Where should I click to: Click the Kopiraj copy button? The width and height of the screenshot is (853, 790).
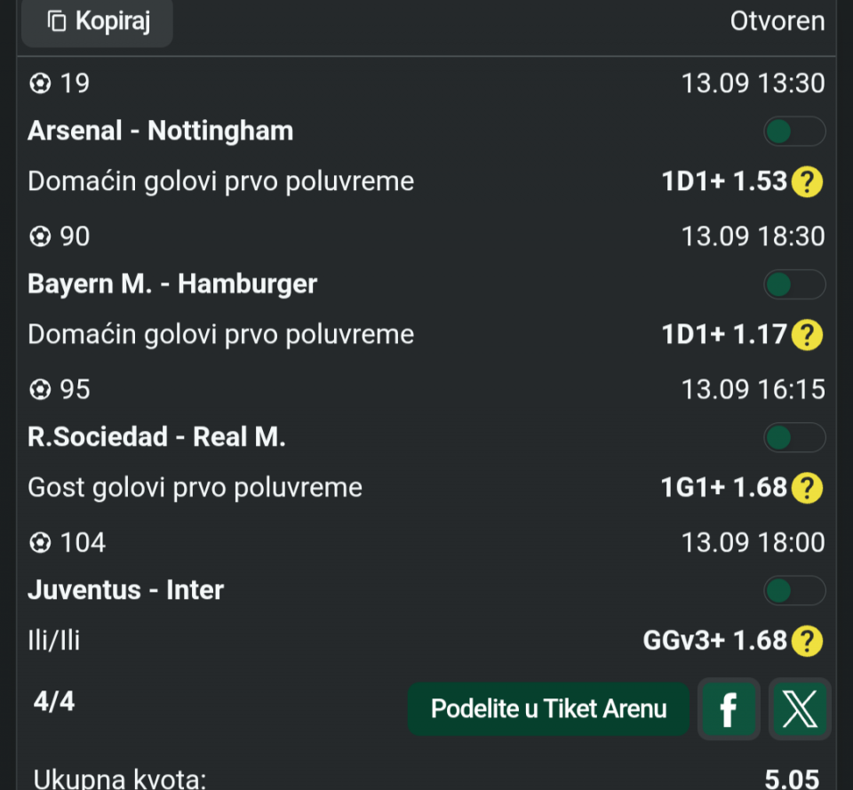click(x=98, y=21)
